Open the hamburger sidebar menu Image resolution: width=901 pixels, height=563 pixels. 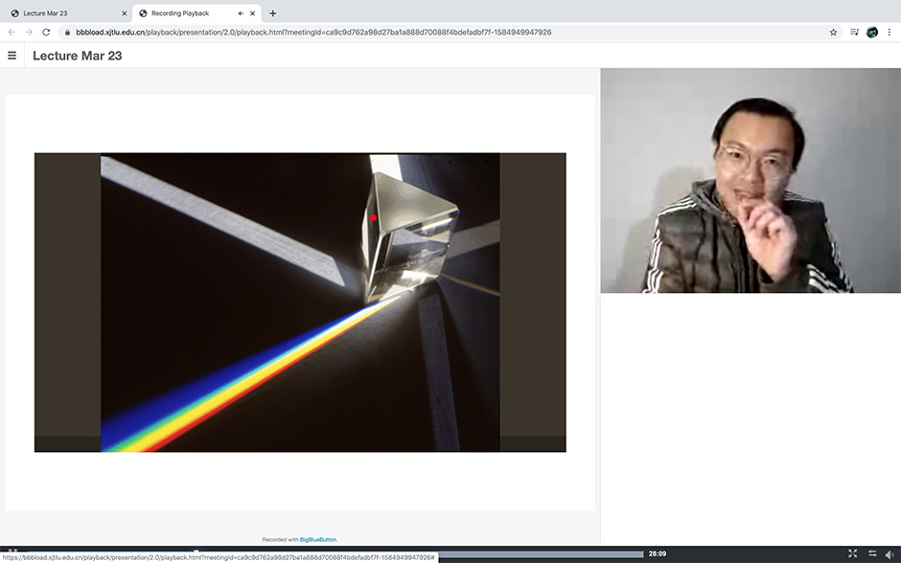point(12,56)
